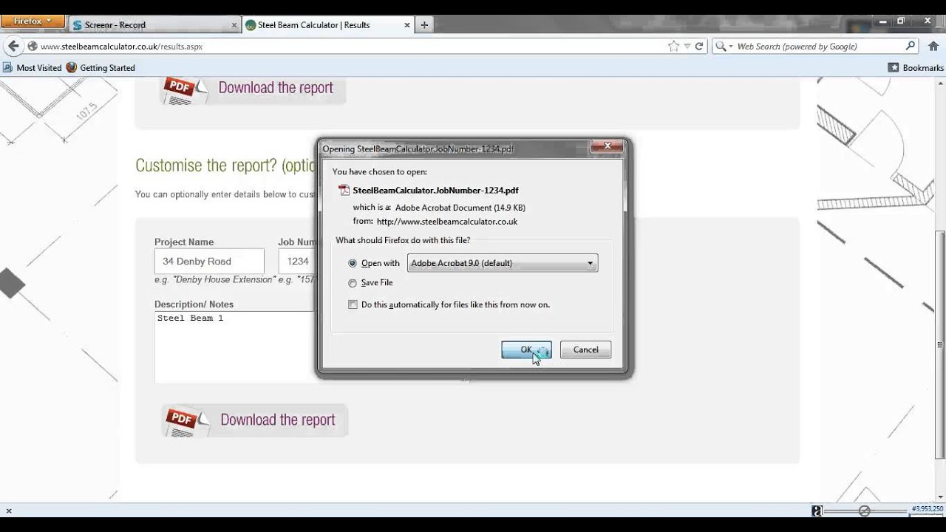Open the Firefox application menu button
Viewport: 946px width, 532px height.
pyautogui.click(x=33, y=21)
